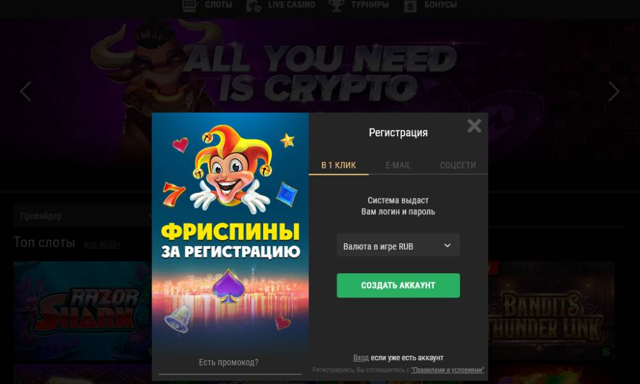The image size is (640, 384).
Task: Click the slot machine icon beside Слоты
Action: click(x=189, y=5)
